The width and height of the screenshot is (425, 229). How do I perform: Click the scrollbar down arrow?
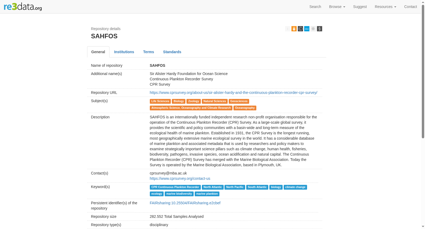tap(423, 227)
